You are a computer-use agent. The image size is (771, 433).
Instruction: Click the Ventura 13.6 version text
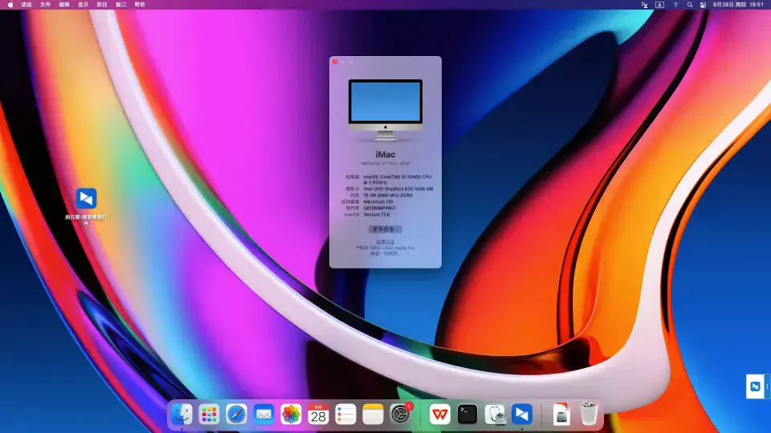(x=377, y=215)
